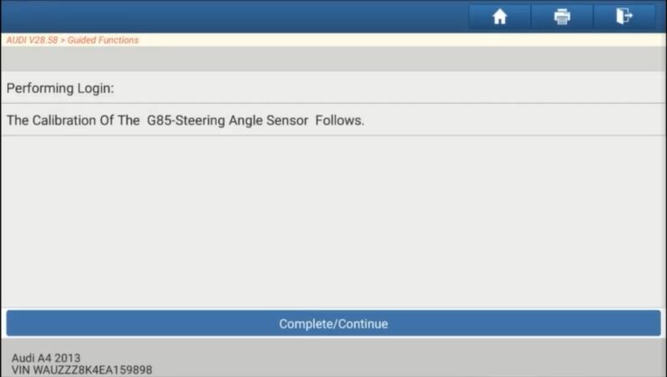The image size is (667, 377).
Task: Click the word Login in the first row
Action: tap(93, 88)
